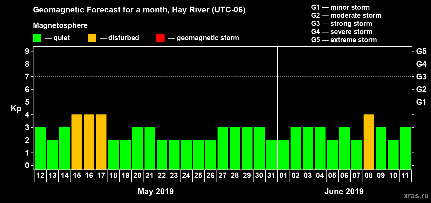Click the 'quiet' legend text
The width and height of the screenshot is (431, 203).
[62, 38]
